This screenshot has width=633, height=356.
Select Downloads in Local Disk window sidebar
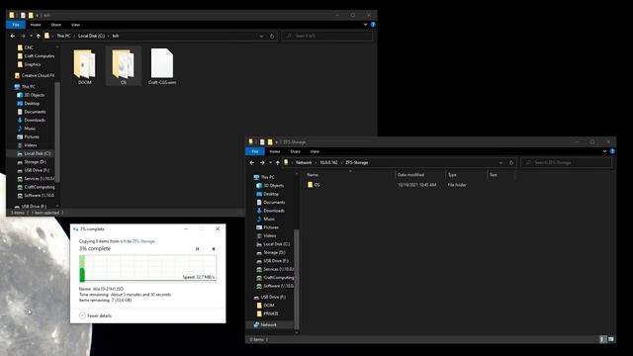point(31,120)
